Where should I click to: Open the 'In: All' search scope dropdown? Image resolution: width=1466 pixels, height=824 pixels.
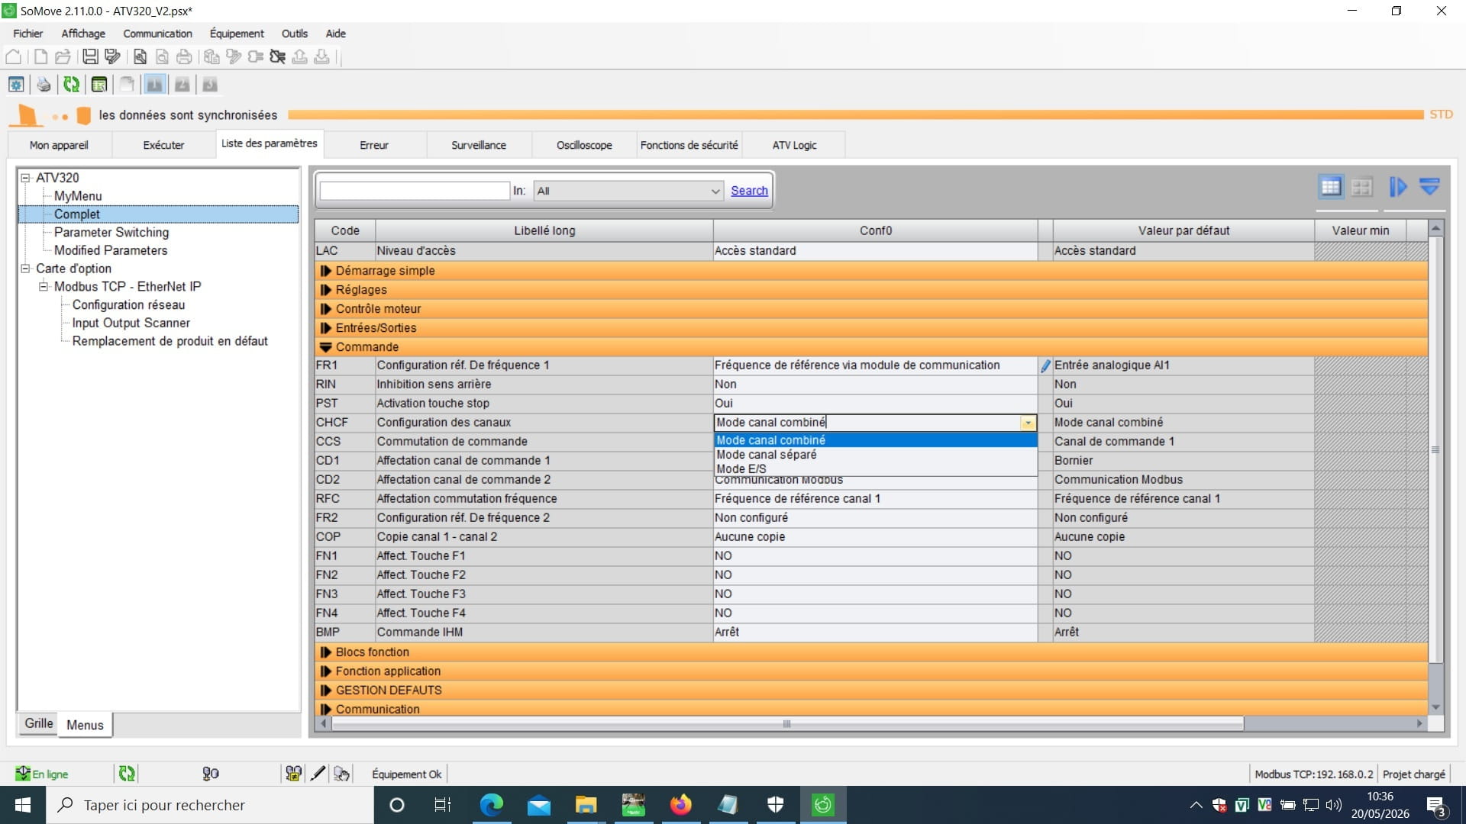(628, 191)
